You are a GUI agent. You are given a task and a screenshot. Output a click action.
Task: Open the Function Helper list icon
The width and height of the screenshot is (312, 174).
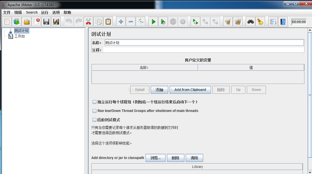click(273, 22)
